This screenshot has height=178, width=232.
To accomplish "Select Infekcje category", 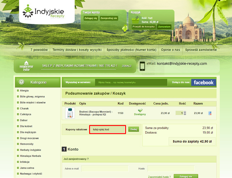I will click(x=25, y=162).
